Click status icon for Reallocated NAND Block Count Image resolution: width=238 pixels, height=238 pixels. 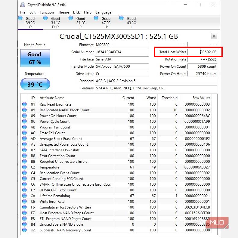point(24,110)
